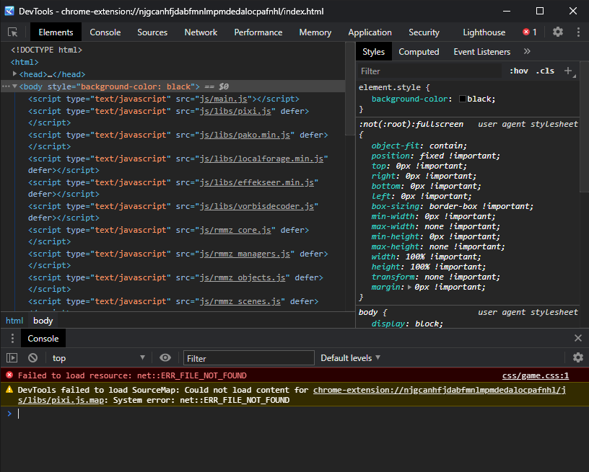The width and height of the screenshot is (589, 472).
Task: Collapse the body element node
Action: 14,86
